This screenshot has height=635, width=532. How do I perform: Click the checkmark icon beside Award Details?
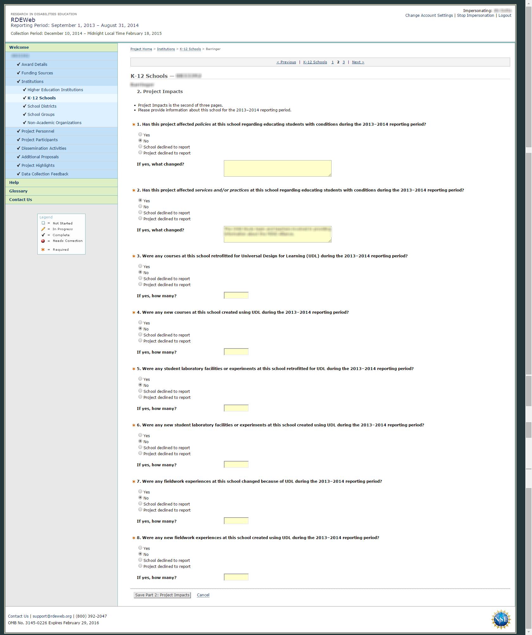point(18,64)
